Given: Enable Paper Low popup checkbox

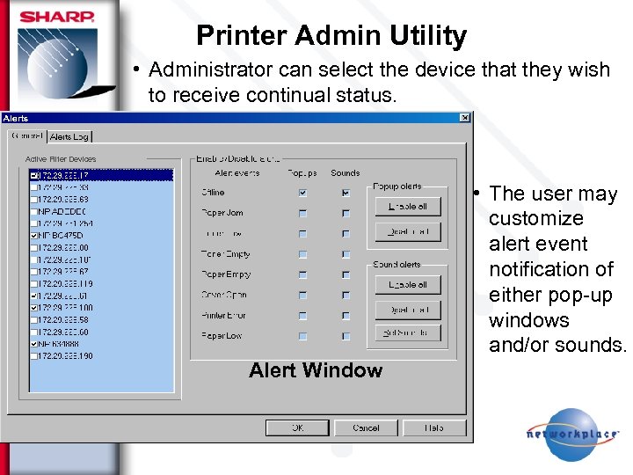Looking at the screenshot, I should click(302, 336).
